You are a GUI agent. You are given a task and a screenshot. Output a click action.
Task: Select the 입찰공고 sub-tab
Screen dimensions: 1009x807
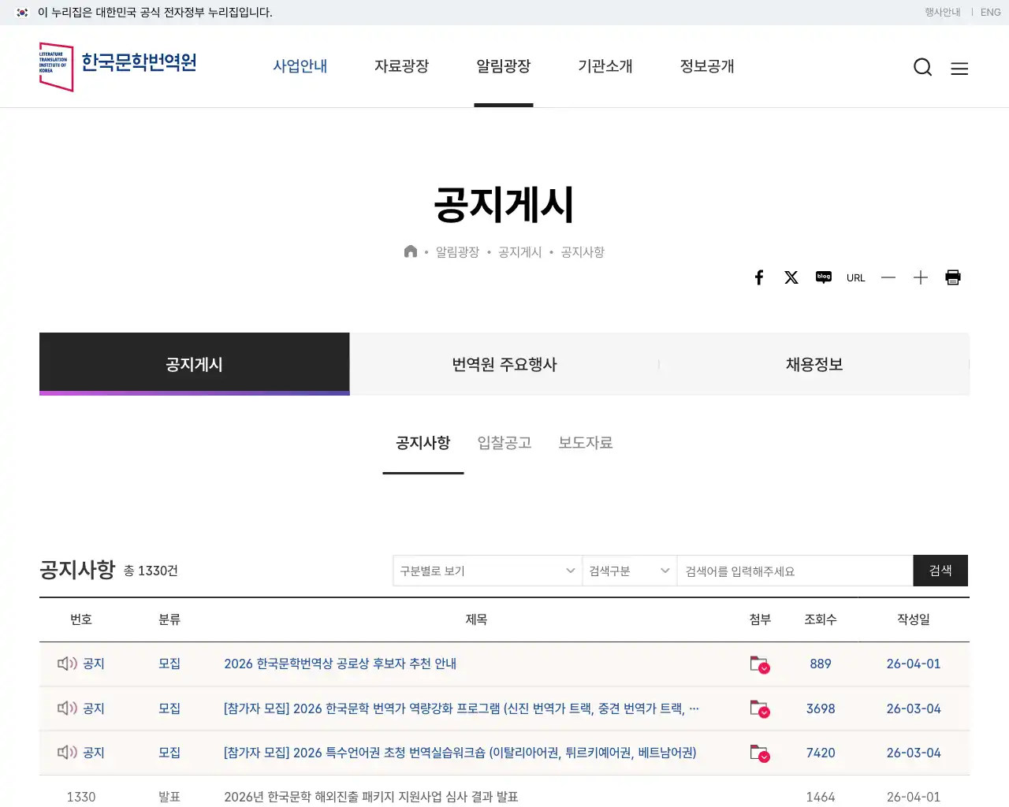click(x=504, y=443)
